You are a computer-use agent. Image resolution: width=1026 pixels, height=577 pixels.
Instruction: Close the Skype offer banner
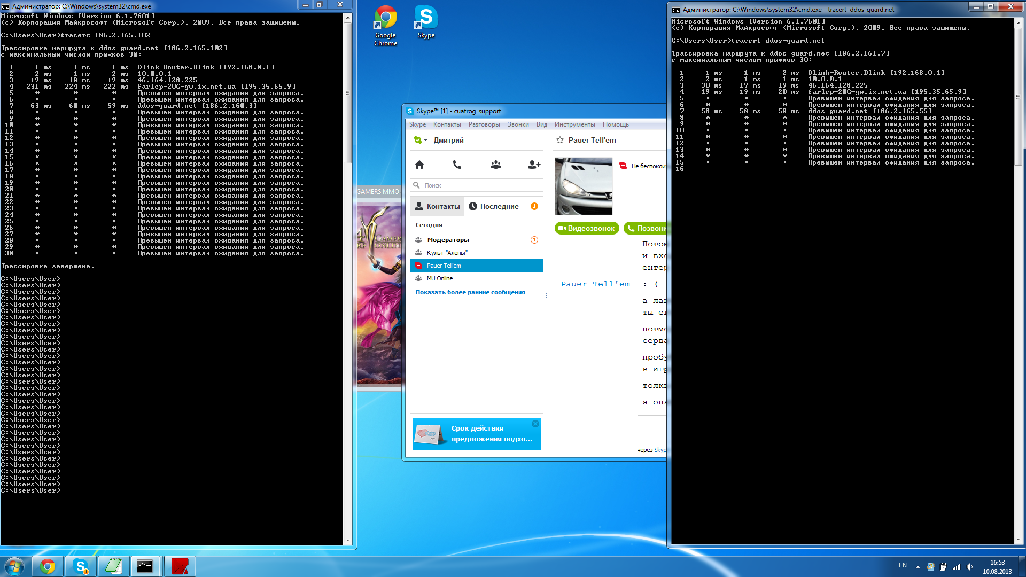(x=535, y=424)
